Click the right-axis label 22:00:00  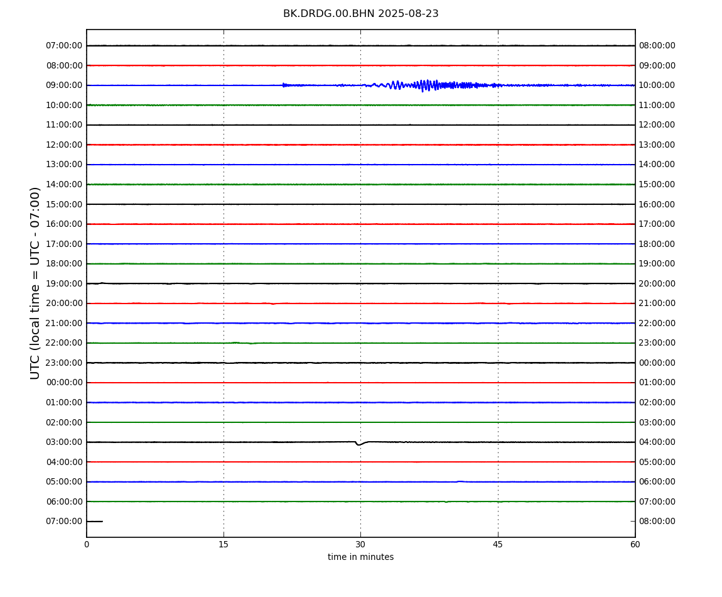tap(657, 323)
